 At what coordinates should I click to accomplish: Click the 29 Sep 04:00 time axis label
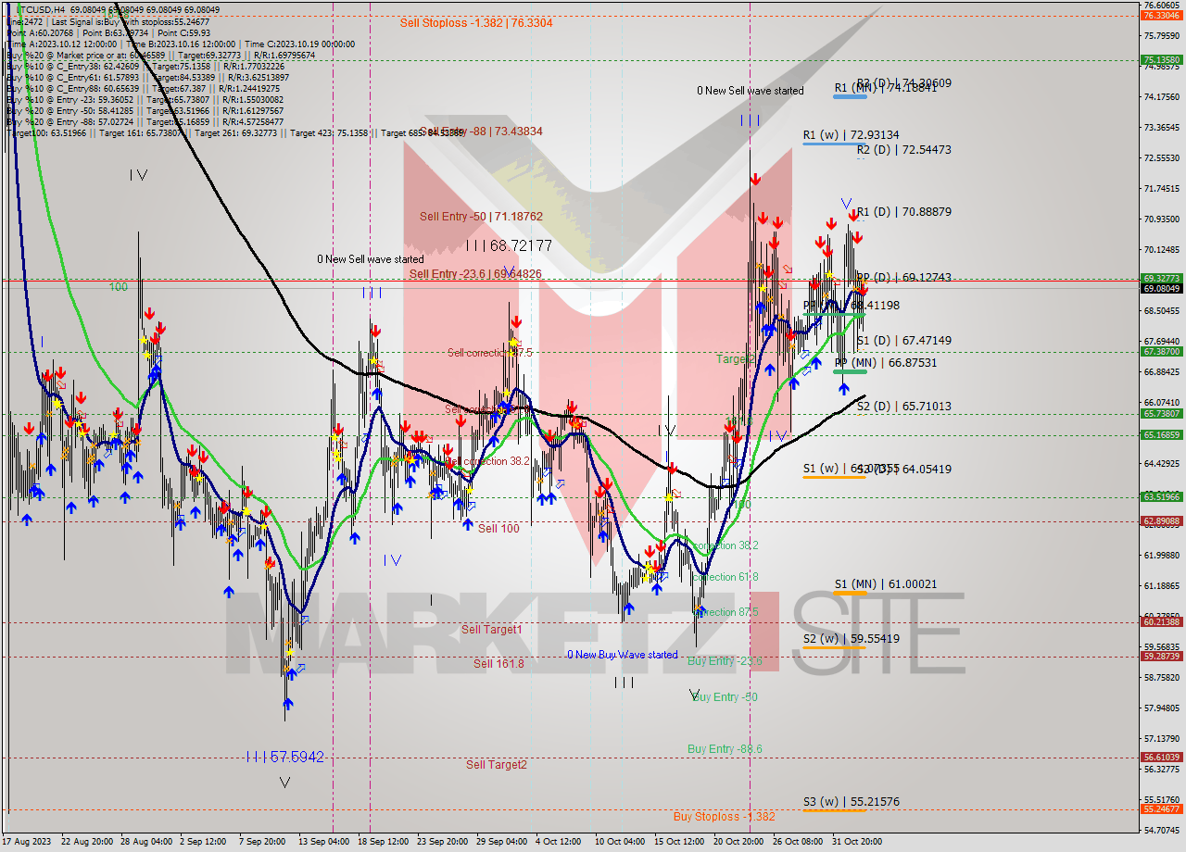[x=501, y=842]
